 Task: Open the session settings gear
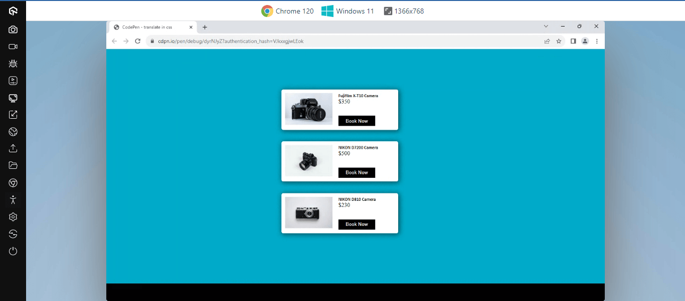(x=13, y=217)
